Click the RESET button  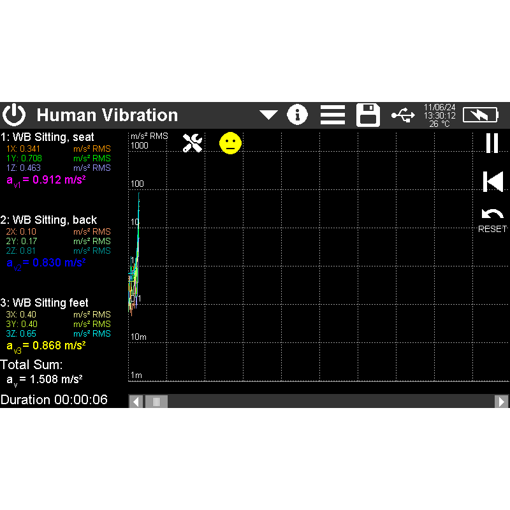coord(492,221)
